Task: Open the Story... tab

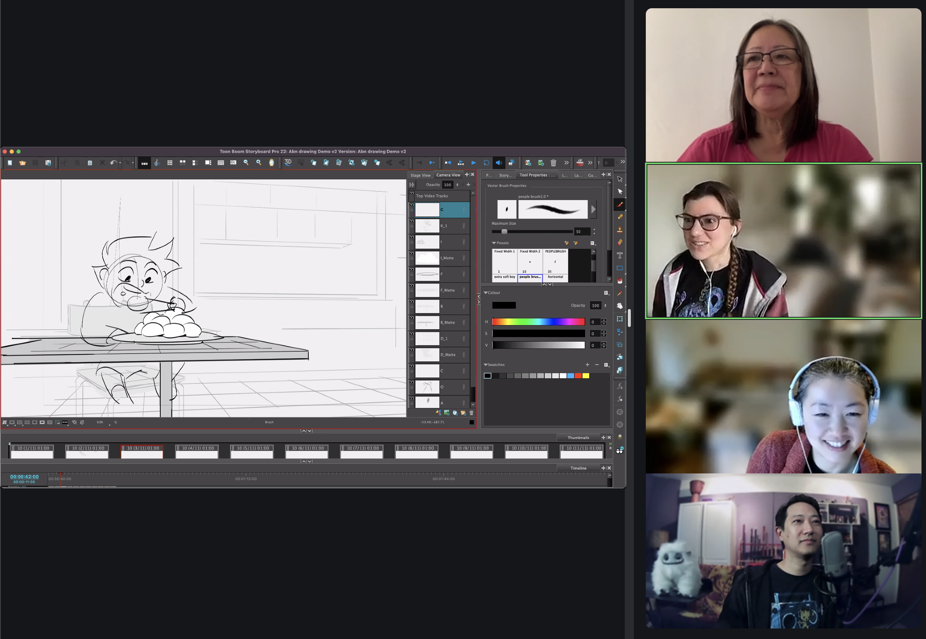Action: 505,175
